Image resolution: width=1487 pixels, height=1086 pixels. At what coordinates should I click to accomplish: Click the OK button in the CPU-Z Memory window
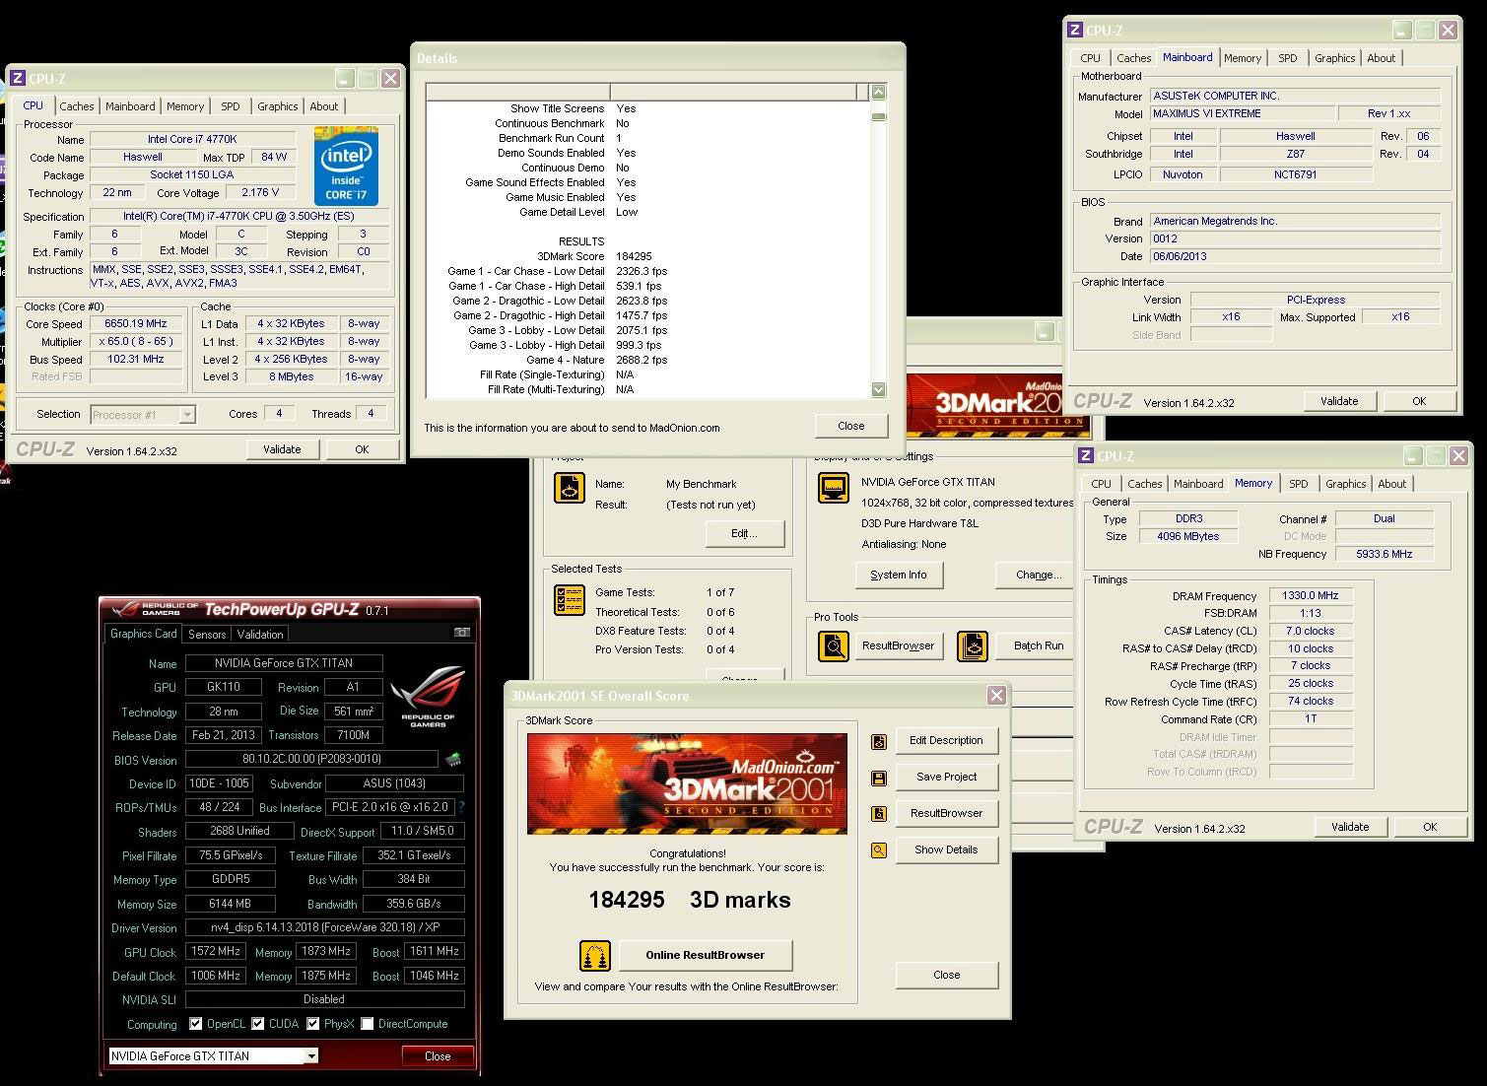1430,827
